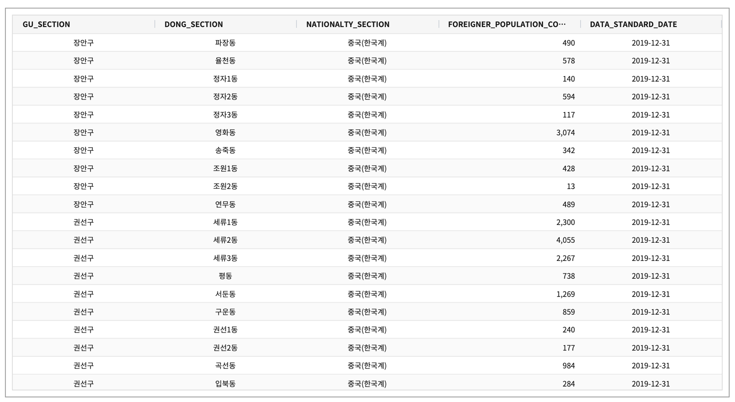Click the population value 578

tap(569, 61)
